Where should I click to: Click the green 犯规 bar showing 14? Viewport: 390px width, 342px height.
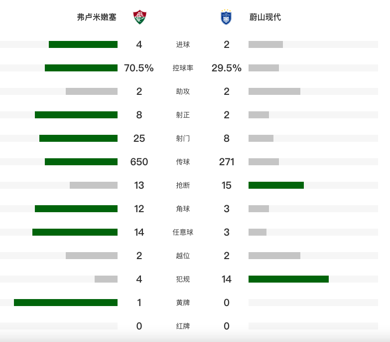288,279
